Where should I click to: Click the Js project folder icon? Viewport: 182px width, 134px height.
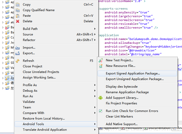(x=7, y=43)
